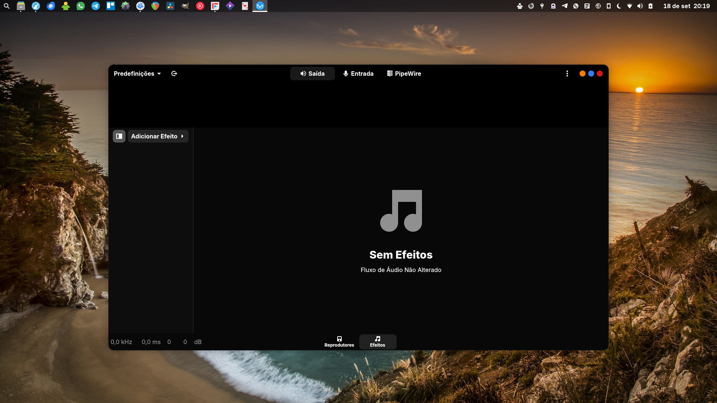This screenshot has width=717, height=403.
Task: Click the blue maximize window dot
Action: tap(591, 74)
